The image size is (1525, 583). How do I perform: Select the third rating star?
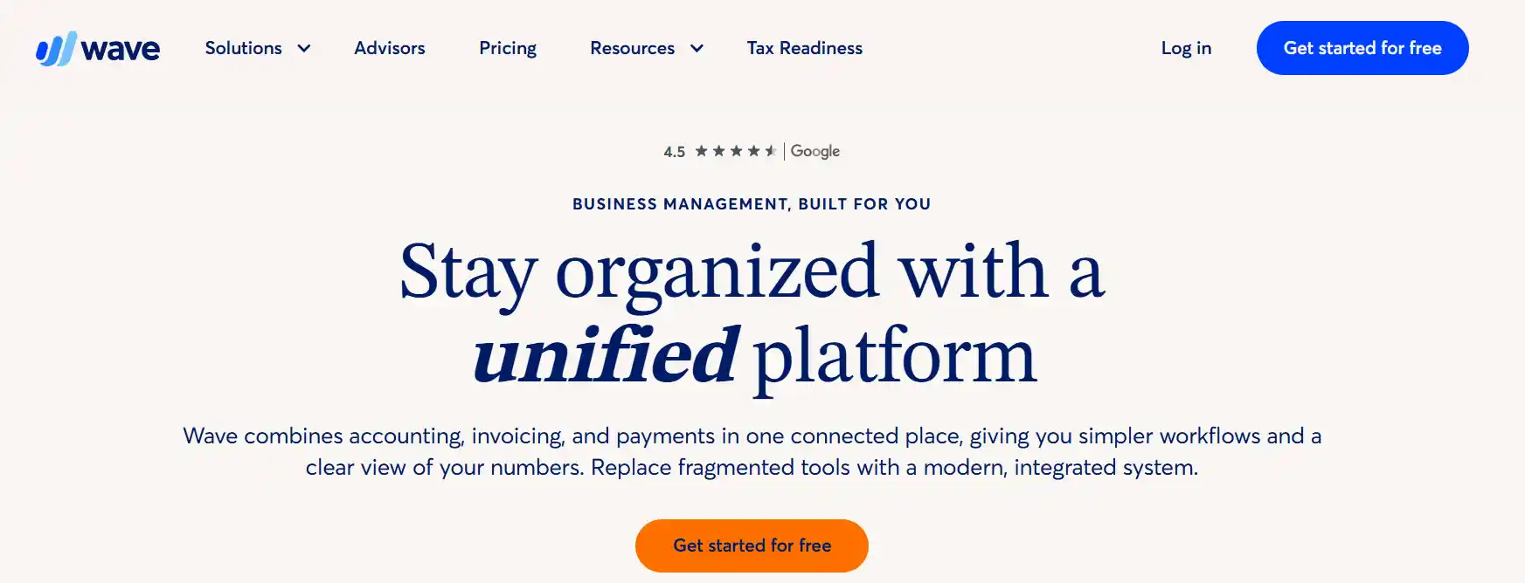pos(736,150)
